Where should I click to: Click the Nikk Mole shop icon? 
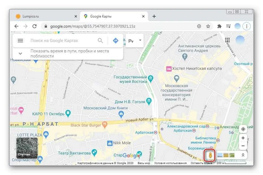pos(110,143)
